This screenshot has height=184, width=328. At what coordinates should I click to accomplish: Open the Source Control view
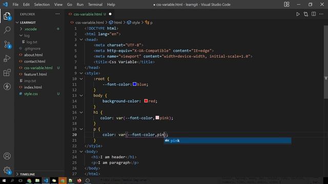(x=7, y=44)
